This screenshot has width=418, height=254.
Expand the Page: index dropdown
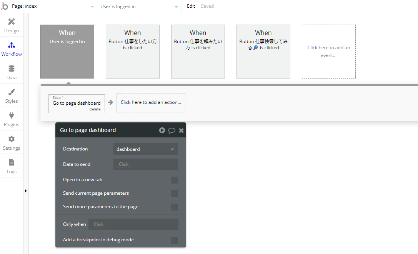[53, 7]
